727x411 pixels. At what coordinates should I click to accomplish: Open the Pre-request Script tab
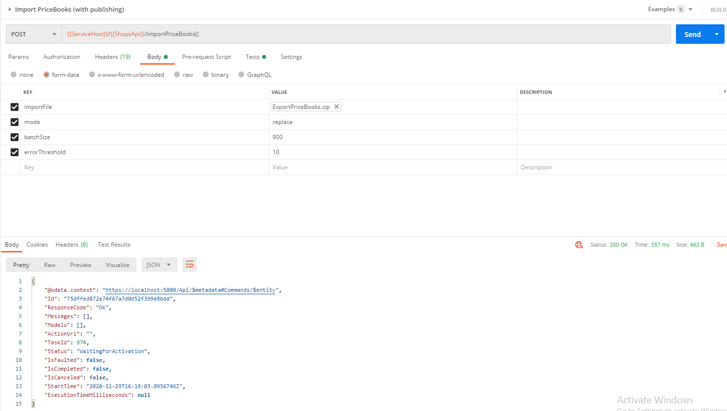click(207, 57)
